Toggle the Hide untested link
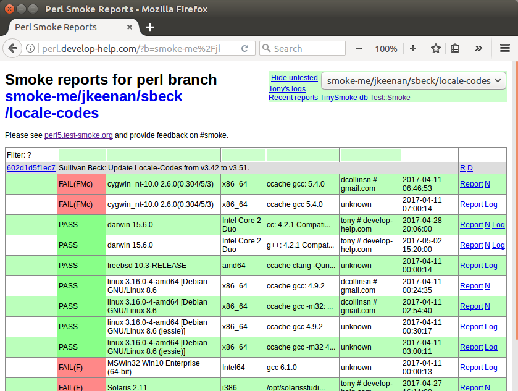Screen dimensions: 518x391 [x=294, y=78]
